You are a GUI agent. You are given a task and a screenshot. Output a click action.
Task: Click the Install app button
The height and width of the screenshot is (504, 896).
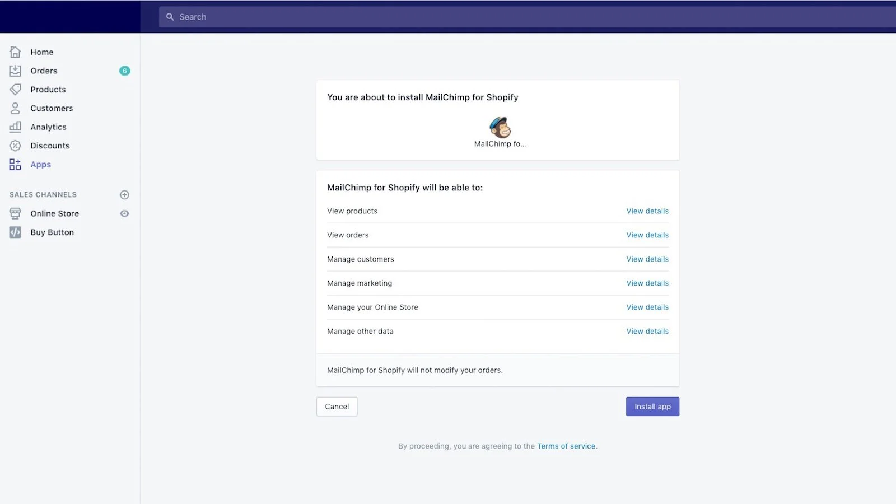(652, 407)
